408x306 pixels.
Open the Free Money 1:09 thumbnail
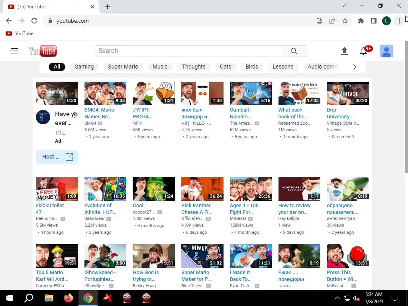pyautogui.click(x=57, y=188)
